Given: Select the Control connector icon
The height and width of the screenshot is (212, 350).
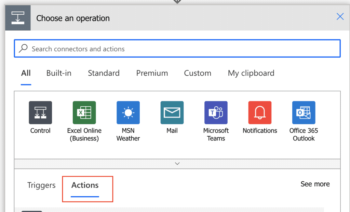Looking at the screenshot, I should pyautogui.click(x=40, y=112).
